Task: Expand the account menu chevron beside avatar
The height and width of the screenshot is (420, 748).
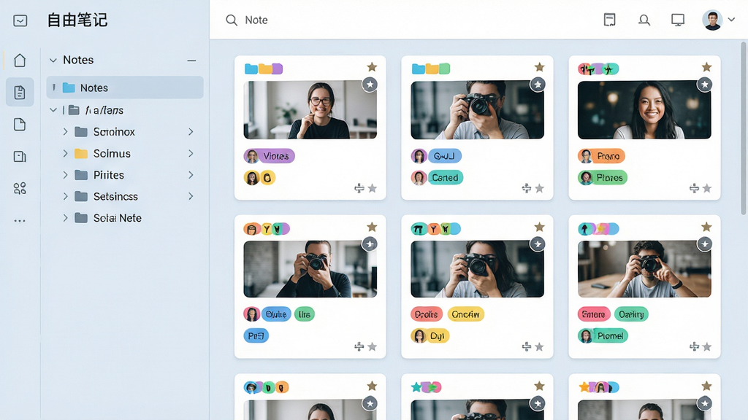Action: click(x=731, y=20)
